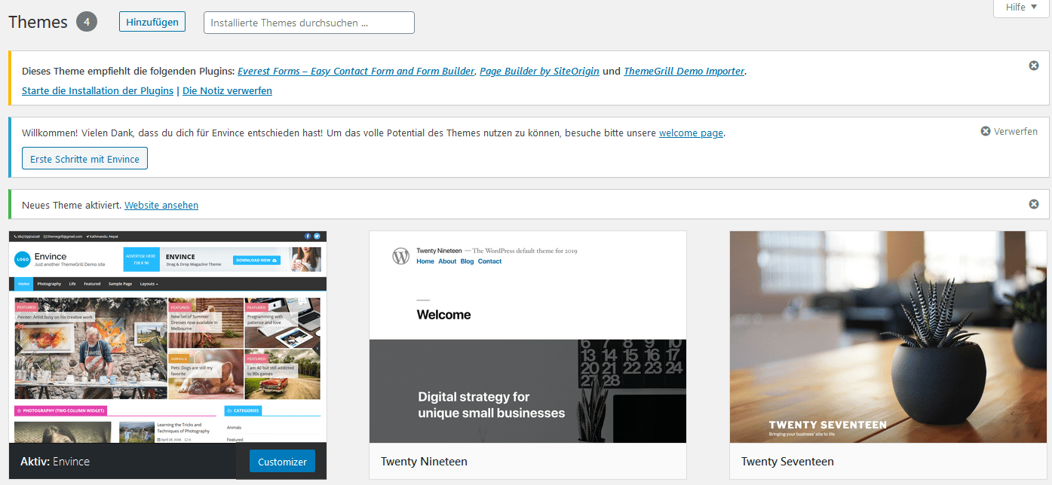Open Page Builder by SiteOrigin link
This screenshot has width=1052, height=485.
coord(539,72)
